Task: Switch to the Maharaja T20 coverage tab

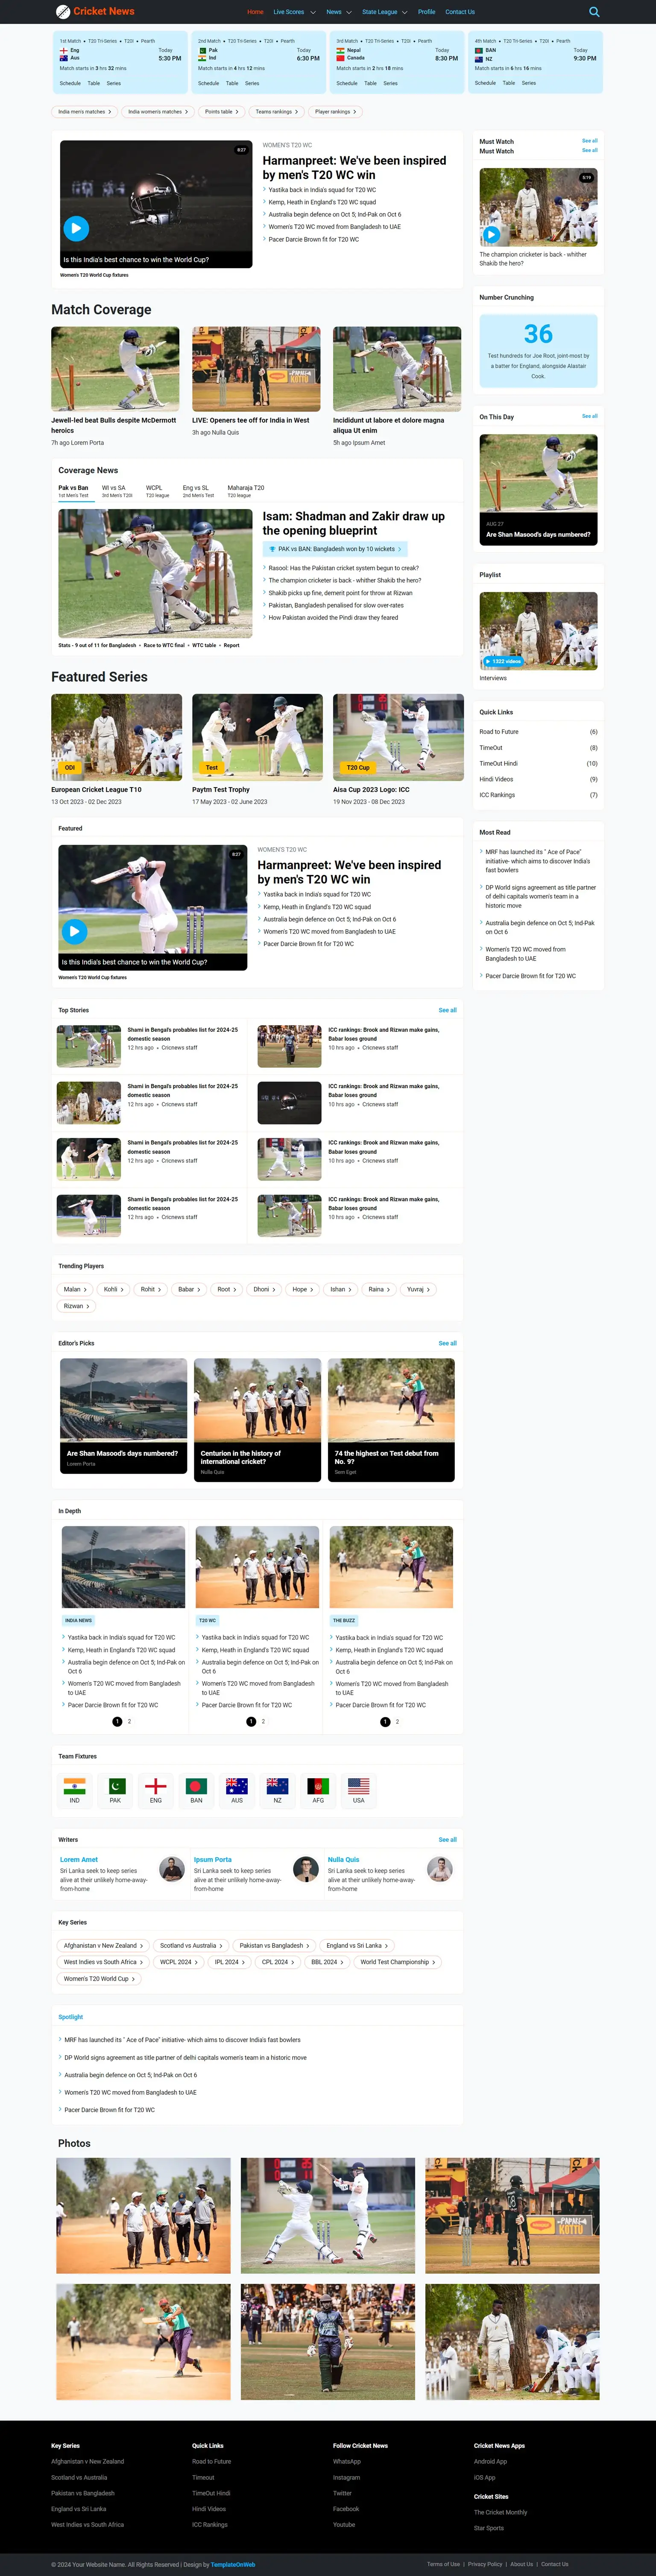Action: pos(246,491)
